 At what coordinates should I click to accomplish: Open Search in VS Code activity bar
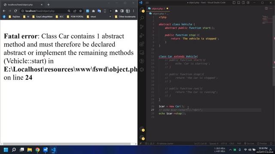[142, 18]
